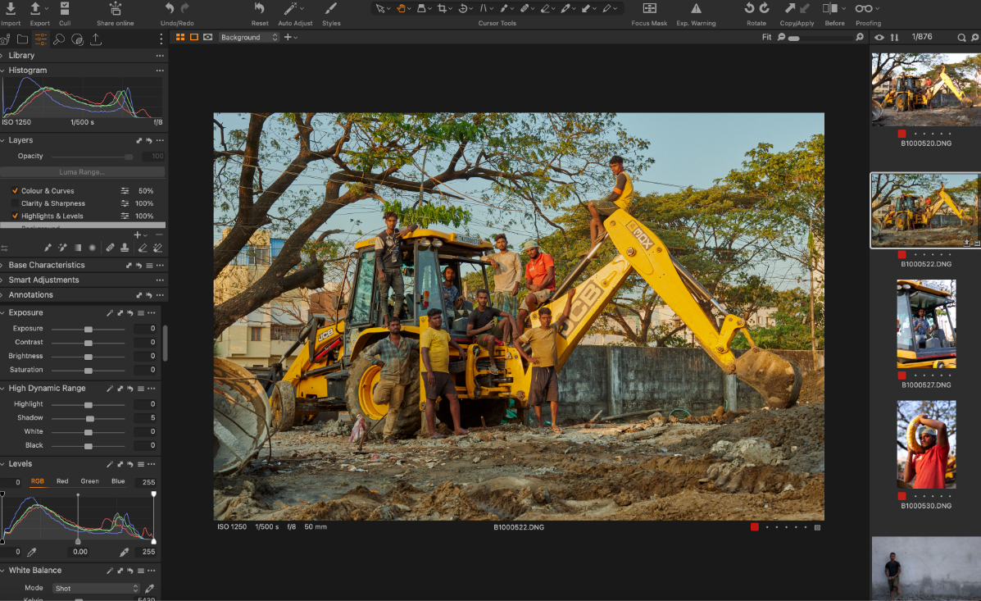This screenshot has width=981, height=601.
Task: Select the Crop cursor tool
Action: click(x=443, y=8)
